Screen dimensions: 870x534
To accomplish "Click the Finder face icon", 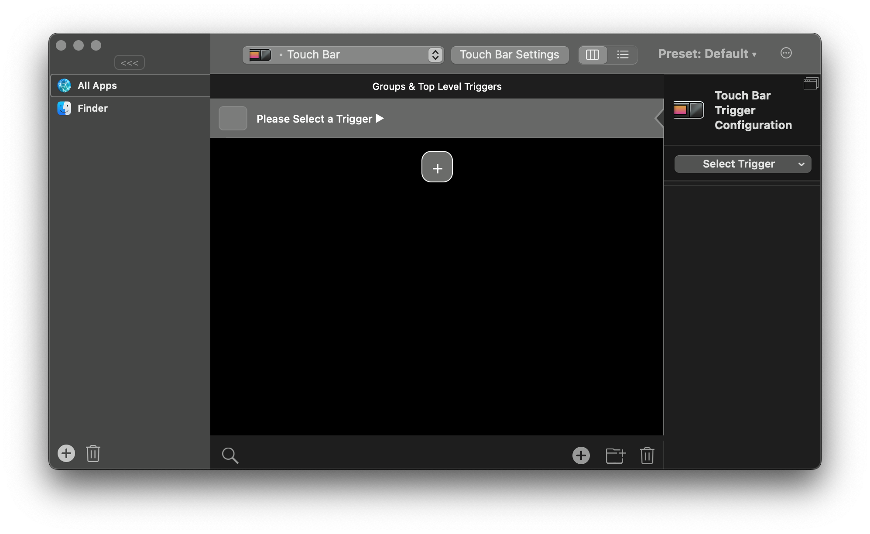I will click(x=64, y=108).
